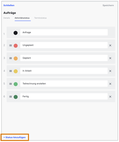Pick the orange color circle of Geplant
Screen dimensions: 119x142
click(16, 58)
